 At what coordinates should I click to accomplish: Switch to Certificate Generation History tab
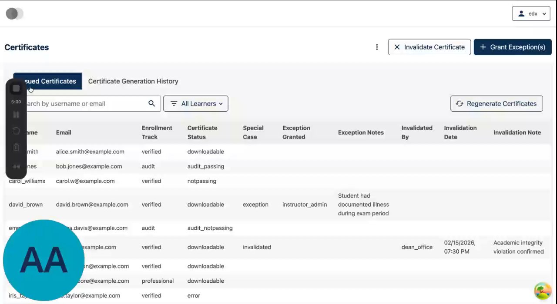[x=133, y=81]
